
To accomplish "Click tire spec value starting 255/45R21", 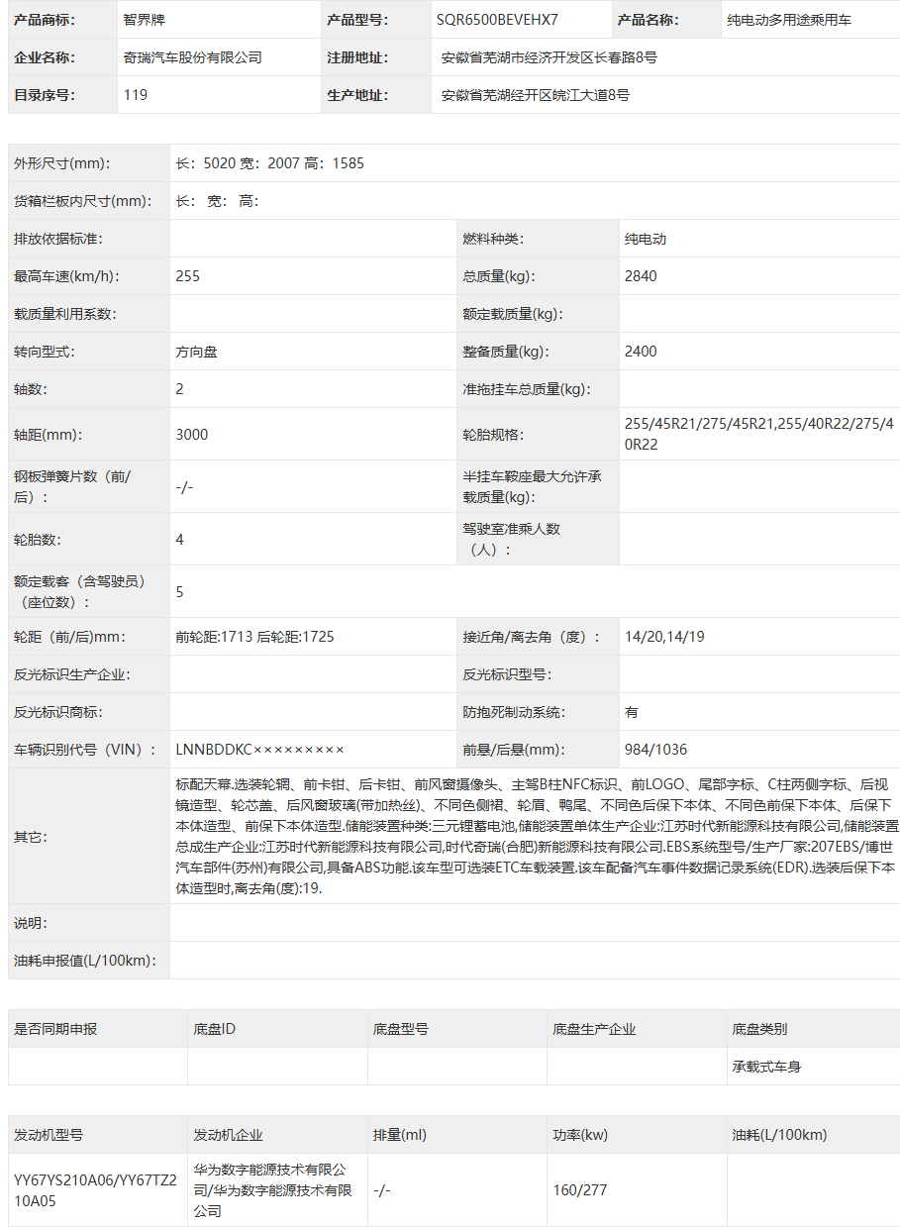I will [x=759, y=434].
